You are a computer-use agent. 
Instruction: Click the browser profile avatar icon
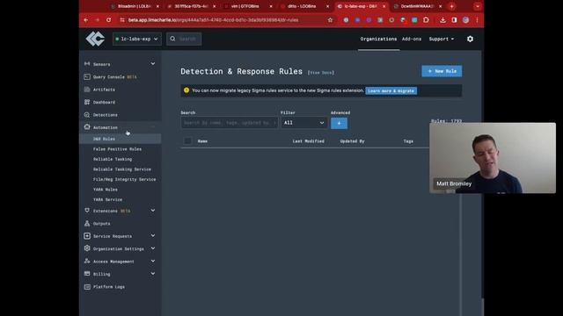point(465,20)
